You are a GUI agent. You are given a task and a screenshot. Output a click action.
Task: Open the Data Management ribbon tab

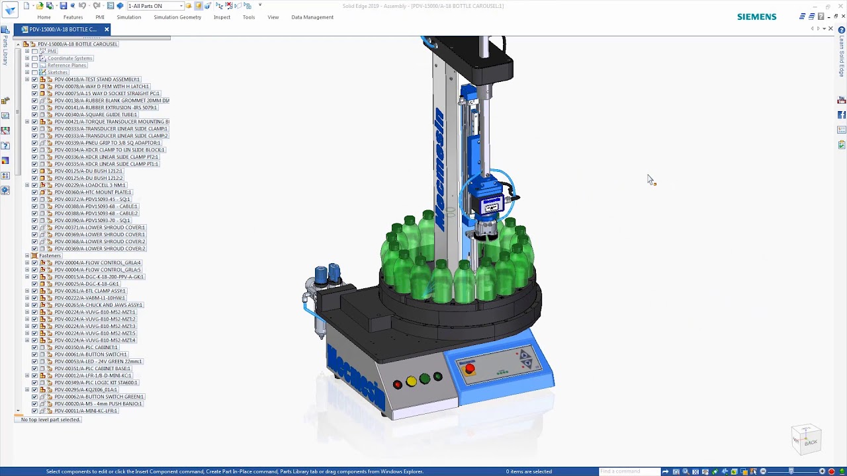pos(312,17)
